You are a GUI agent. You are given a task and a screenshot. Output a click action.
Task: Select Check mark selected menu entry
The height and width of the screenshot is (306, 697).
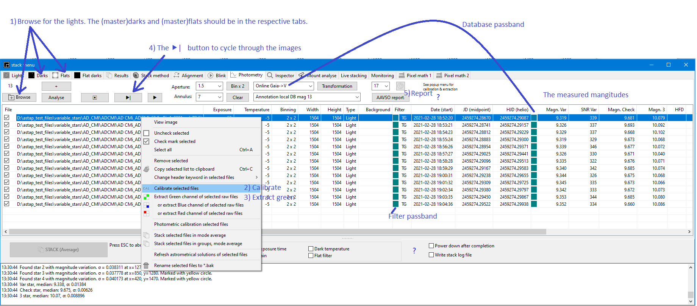pyautogui.click(x=201, y=141)
